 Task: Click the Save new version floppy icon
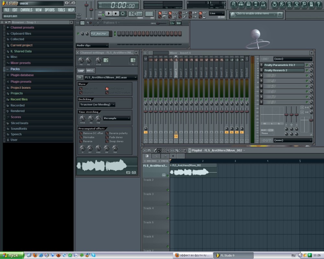282,5
